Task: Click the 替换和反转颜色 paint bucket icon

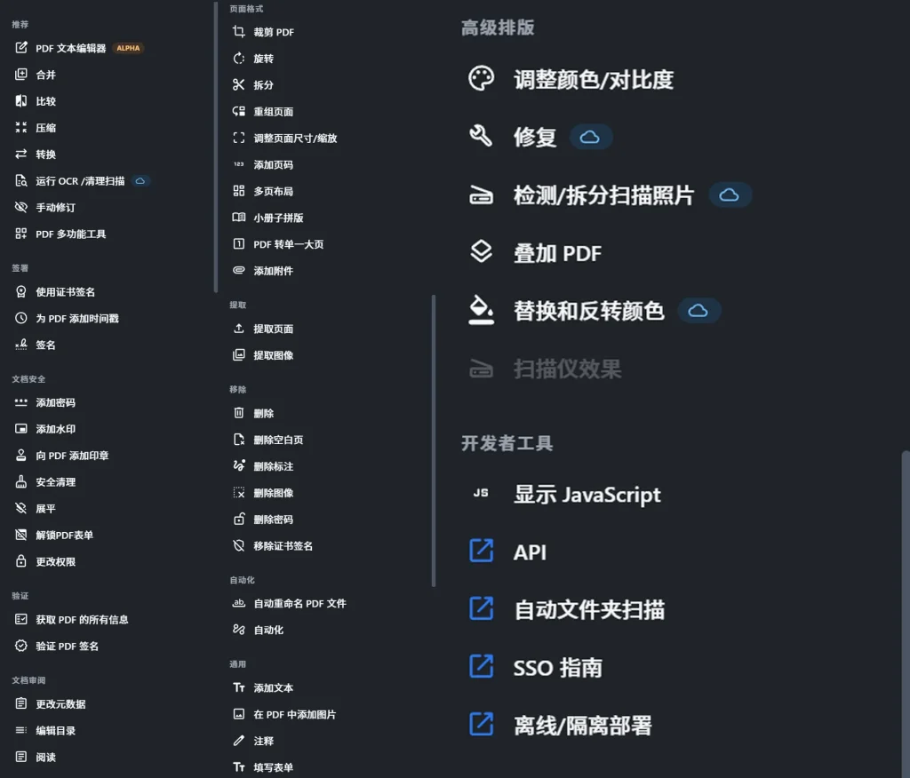Action: point(481,310)
